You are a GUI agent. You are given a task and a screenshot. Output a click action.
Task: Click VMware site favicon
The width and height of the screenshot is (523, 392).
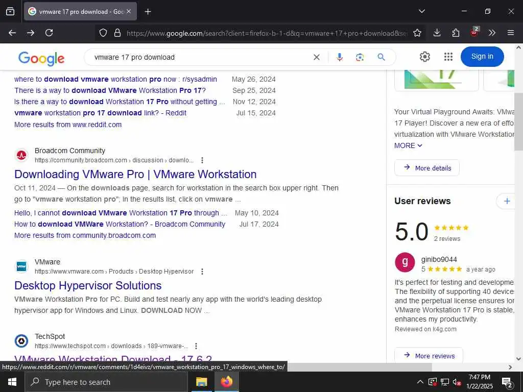coord(21,266)
